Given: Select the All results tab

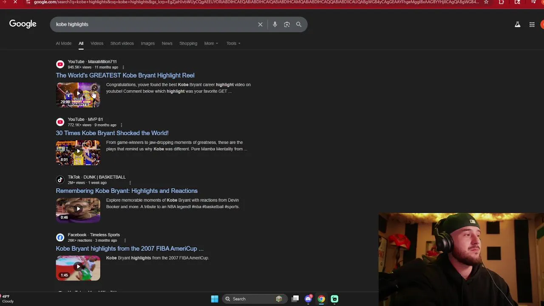Looking at the screenshot, I should (81, 43).
